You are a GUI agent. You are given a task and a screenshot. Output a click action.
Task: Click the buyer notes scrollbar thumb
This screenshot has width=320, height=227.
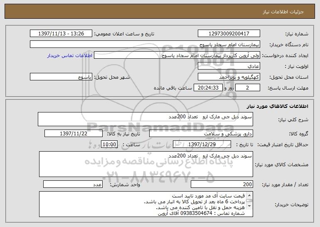pos(249,201)
